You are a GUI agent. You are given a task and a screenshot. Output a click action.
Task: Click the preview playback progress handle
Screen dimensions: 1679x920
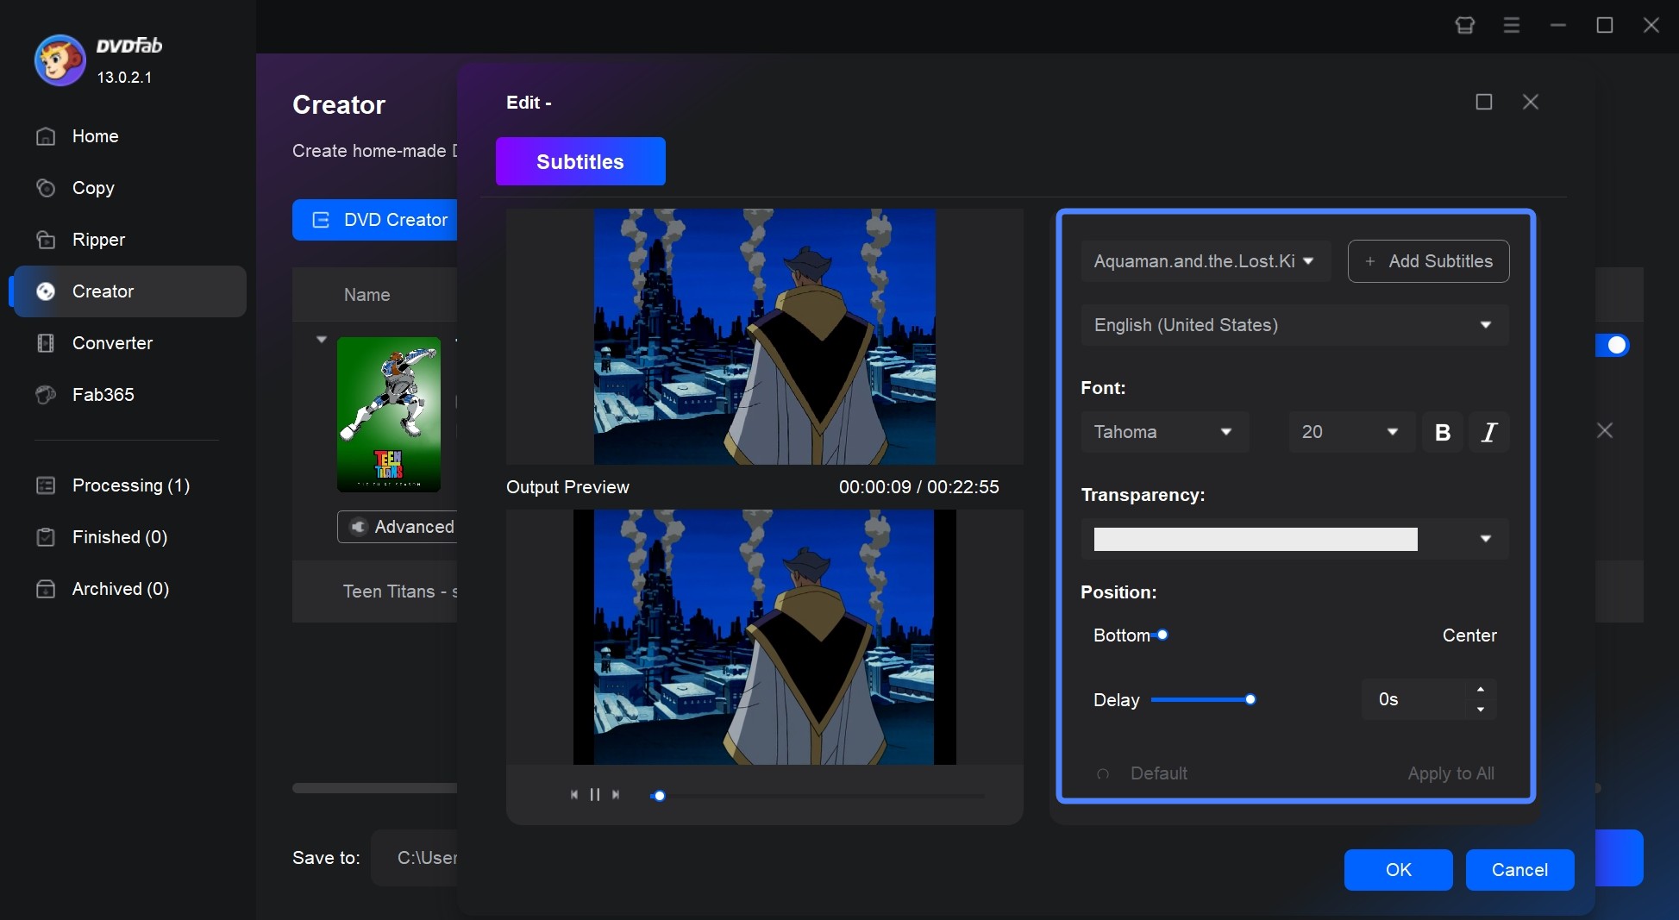659,796
